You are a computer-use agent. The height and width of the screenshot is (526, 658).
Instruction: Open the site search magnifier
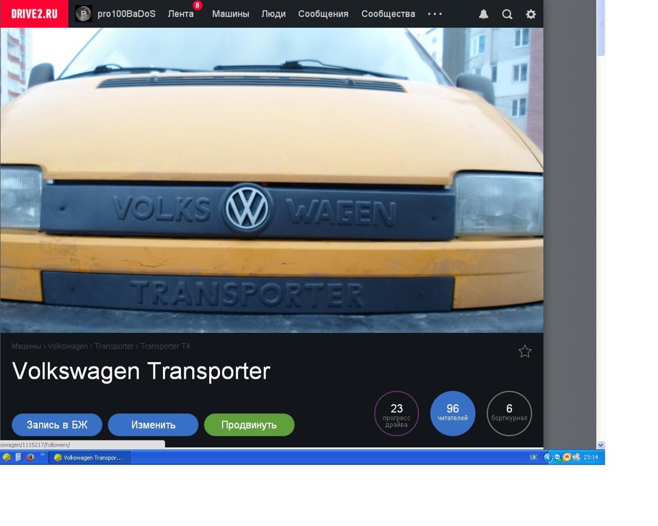coord(507,14)
